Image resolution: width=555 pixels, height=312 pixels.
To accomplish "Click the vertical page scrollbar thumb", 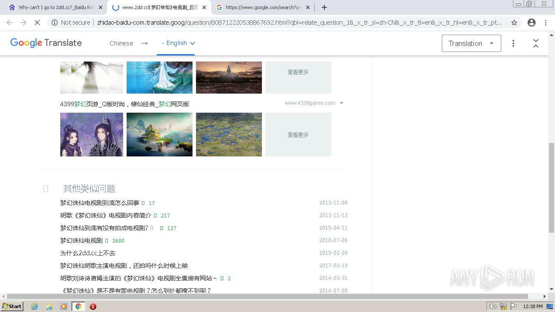I will point(552,187).
